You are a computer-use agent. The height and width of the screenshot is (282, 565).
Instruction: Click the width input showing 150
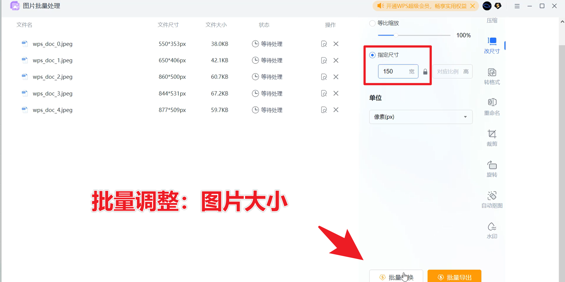click(398, 72)
